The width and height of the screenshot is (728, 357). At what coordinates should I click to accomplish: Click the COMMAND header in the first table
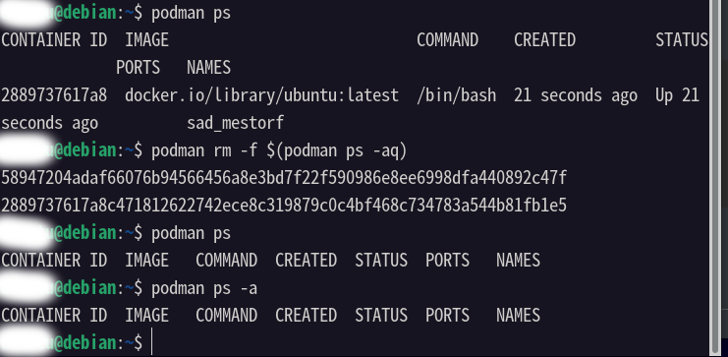[448, 40]
